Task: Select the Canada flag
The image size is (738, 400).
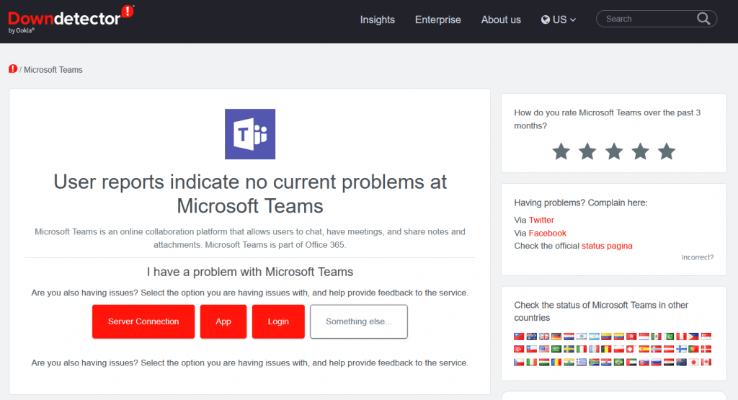Action: (x=706, y=362)
